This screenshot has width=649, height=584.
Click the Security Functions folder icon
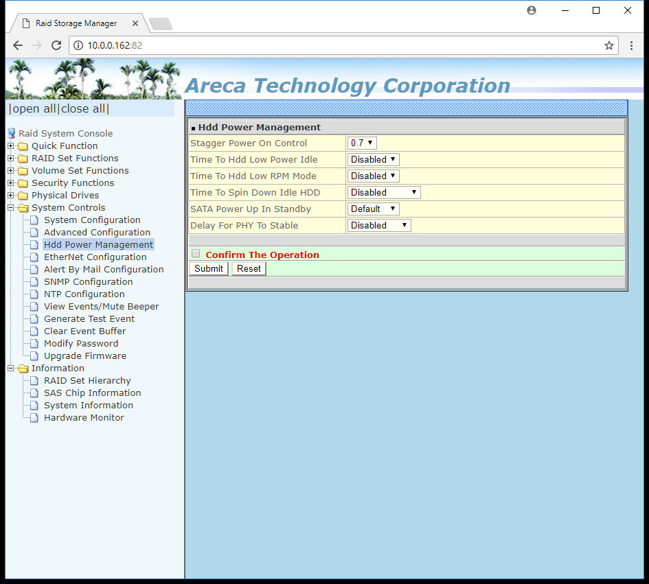[23, 183]
